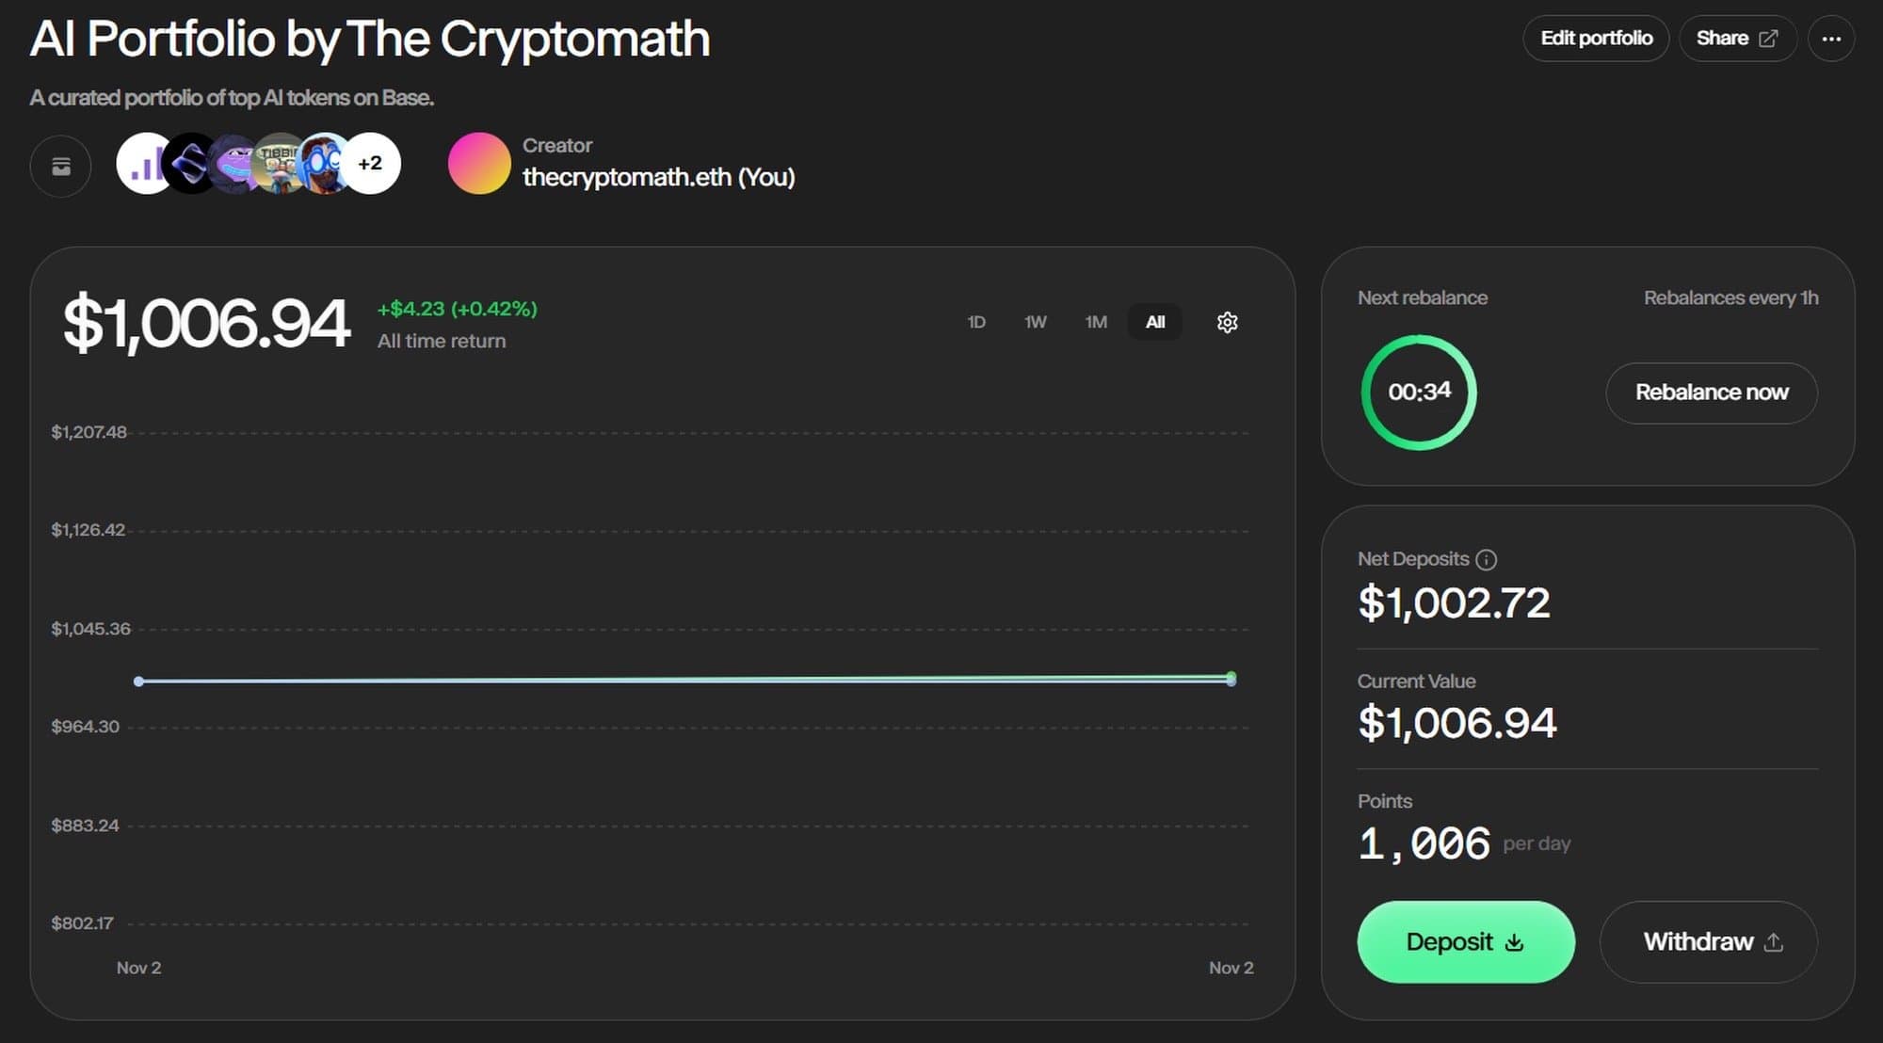
Task: Click the Withdraw button
Action: [x=1708, y=941]
